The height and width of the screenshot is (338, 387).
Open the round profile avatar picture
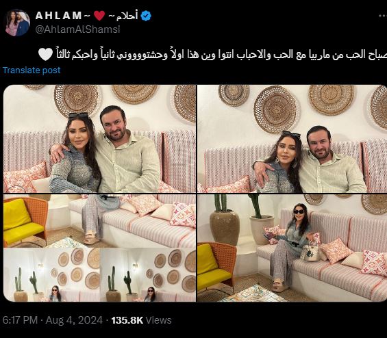(18, 23)
